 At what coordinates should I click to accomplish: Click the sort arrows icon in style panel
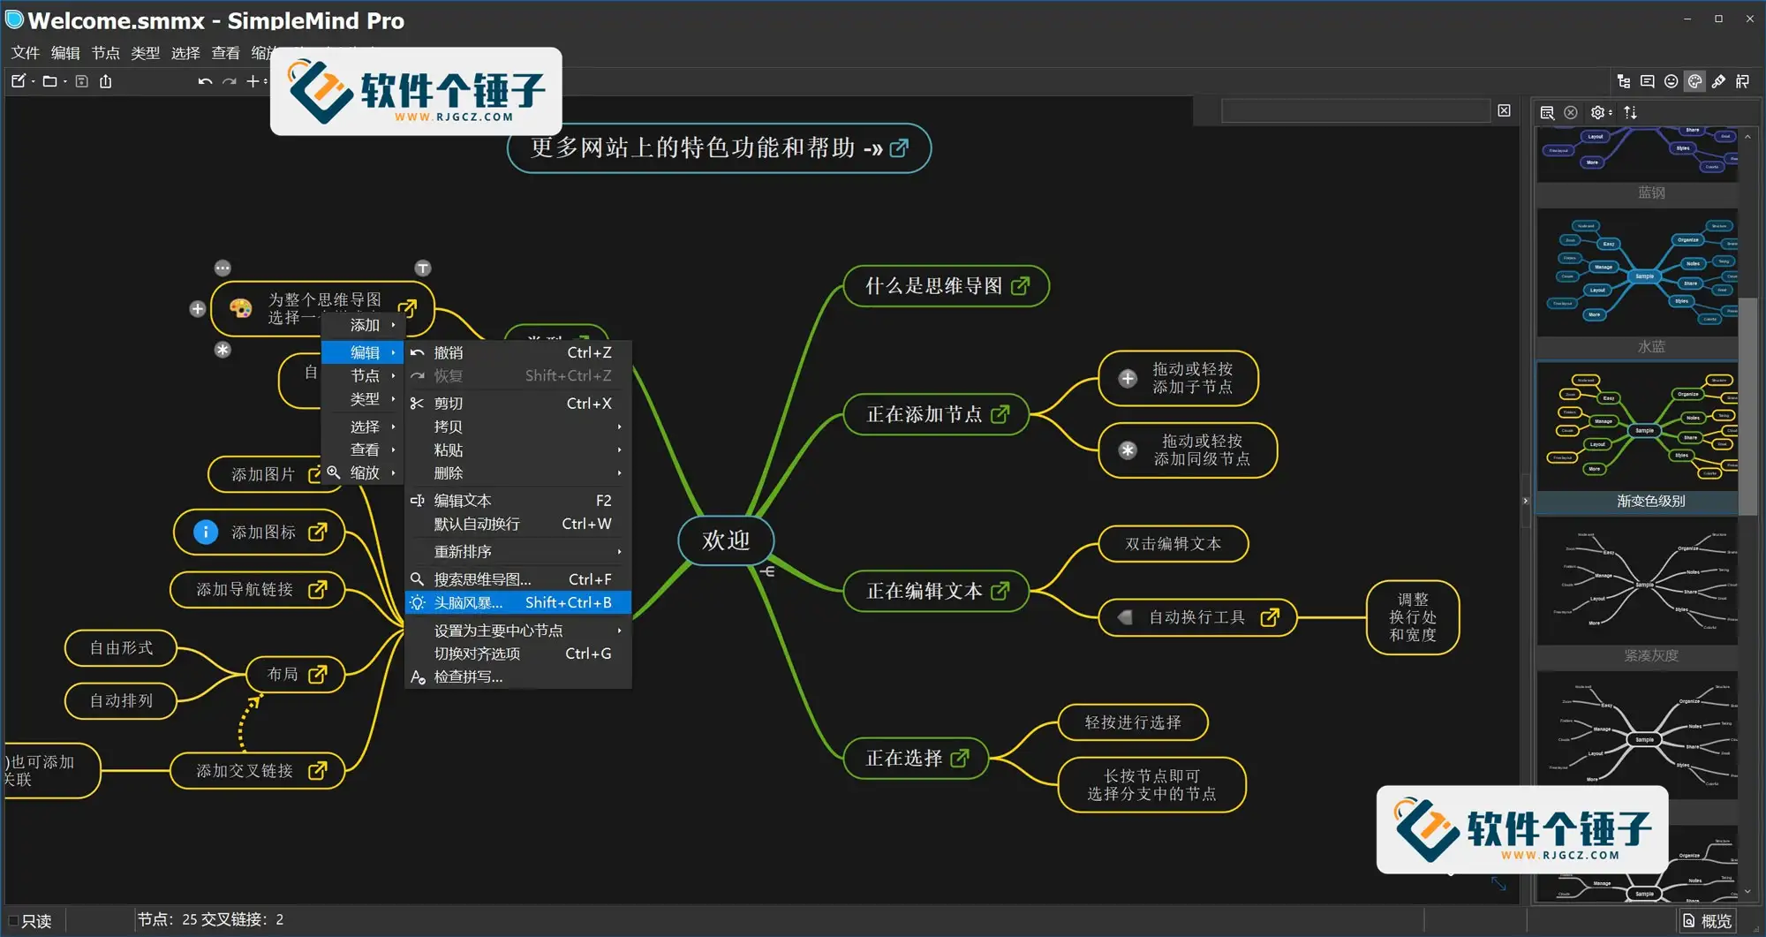pyautogui.click(x=1631, y=112)
